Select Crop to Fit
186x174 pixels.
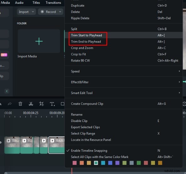pos(123,54)
